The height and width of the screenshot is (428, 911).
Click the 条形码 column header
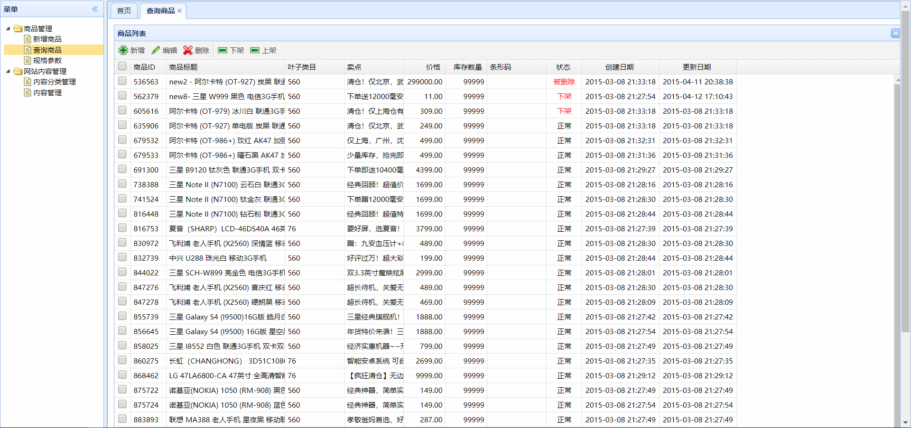pyautogui.click(x=516, y=67)
